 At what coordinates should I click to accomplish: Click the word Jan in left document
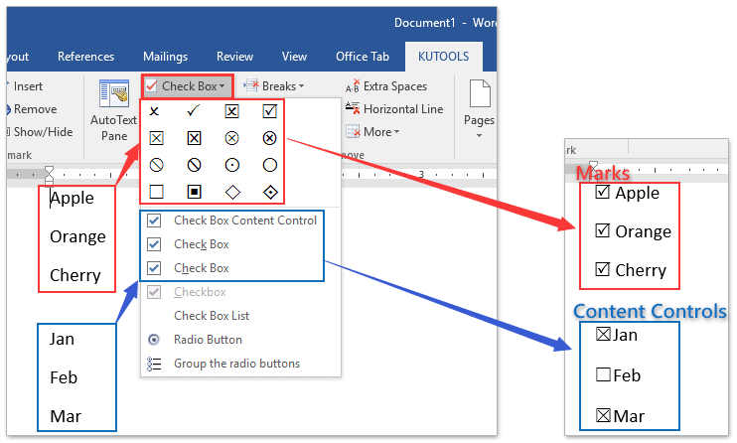click(x=62, y=339)
